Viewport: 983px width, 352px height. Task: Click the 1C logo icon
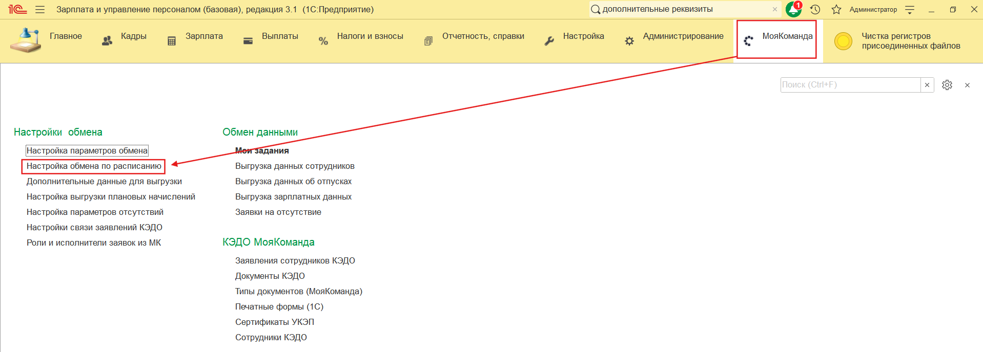point(17,10)
